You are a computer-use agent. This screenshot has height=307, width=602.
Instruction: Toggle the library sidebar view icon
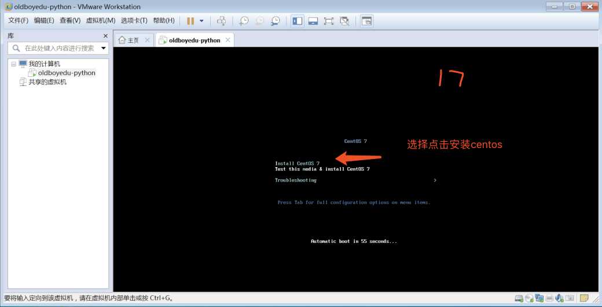[297, 21]
